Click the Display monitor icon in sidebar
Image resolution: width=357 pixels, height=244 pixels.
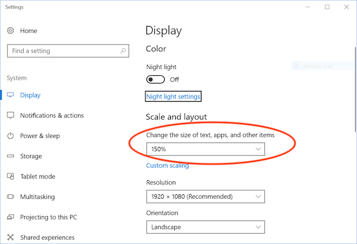(10, 95)
